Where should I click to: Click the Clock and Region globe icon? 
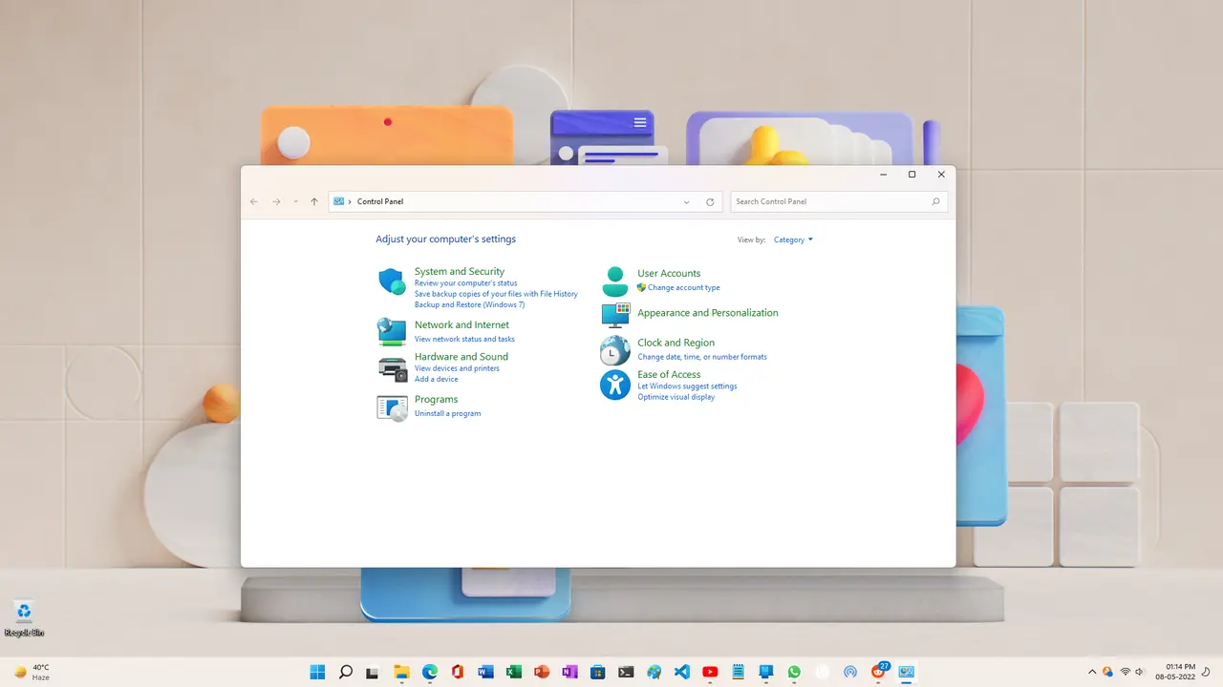click(615, 350)
